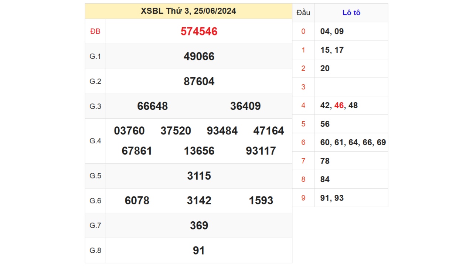
Task: Click the G.6 row label
Action: tap(95, 200)
